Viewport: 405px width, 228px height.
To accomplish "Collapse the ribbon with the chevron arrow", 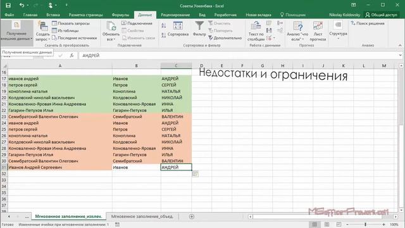I will 400,45.
